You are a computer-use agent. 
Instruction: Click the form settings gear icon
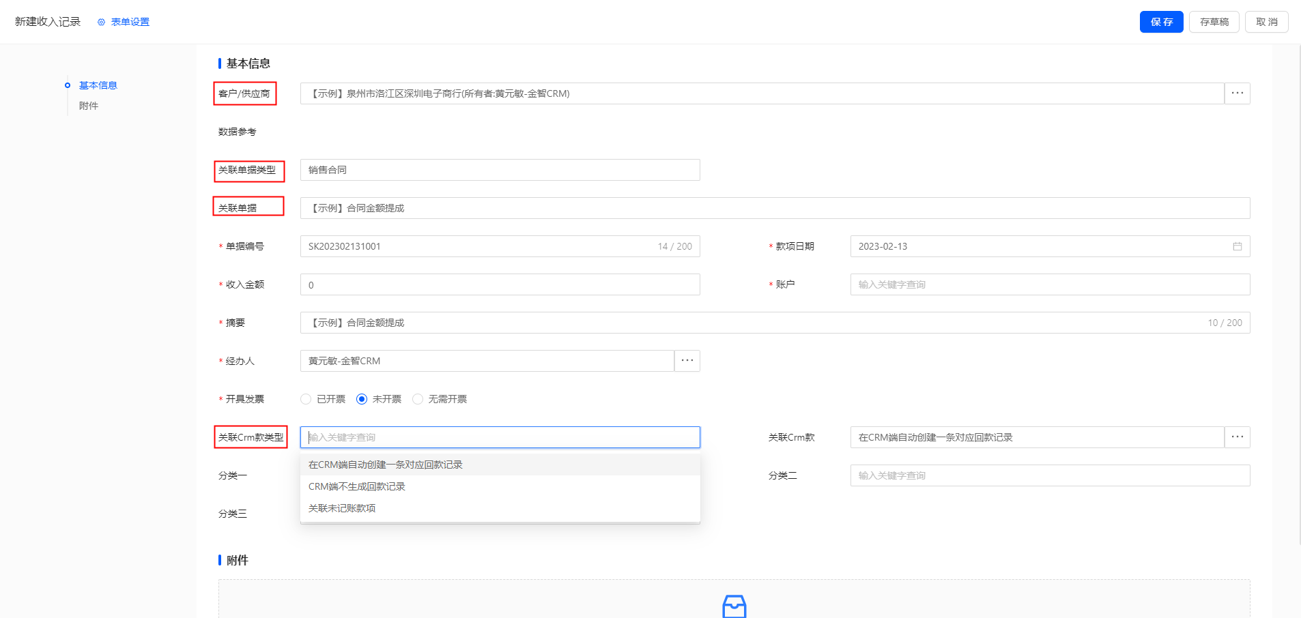click(x=102, y=23)
